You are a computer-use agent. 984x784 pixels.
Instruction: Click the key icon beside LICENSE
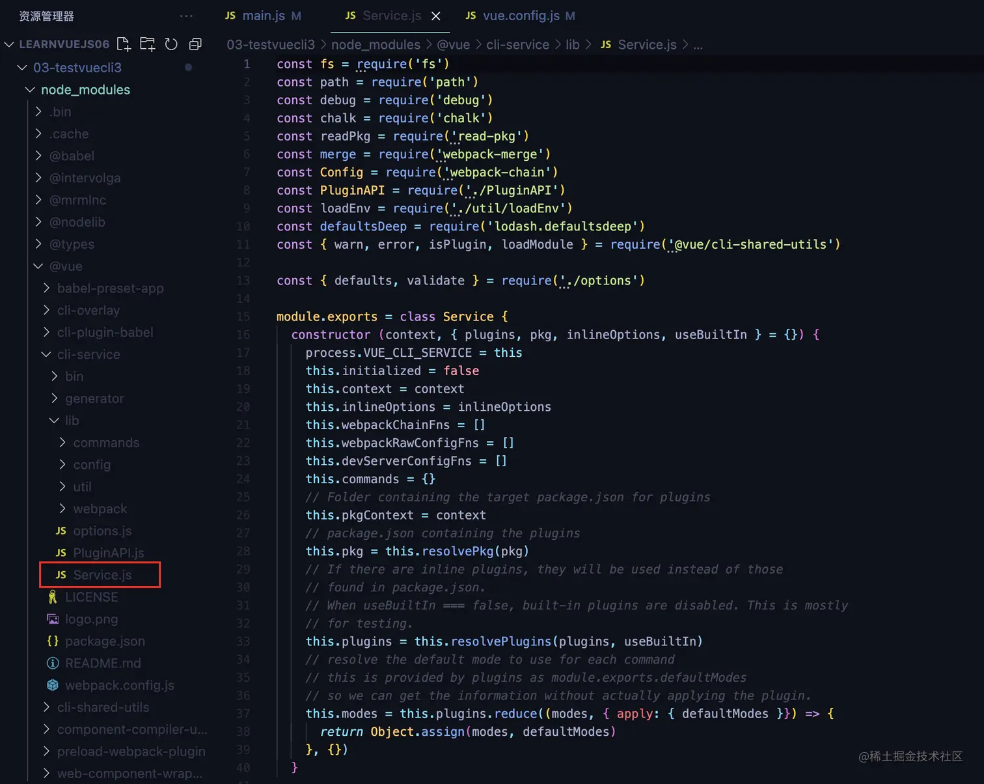pos(53,597)
